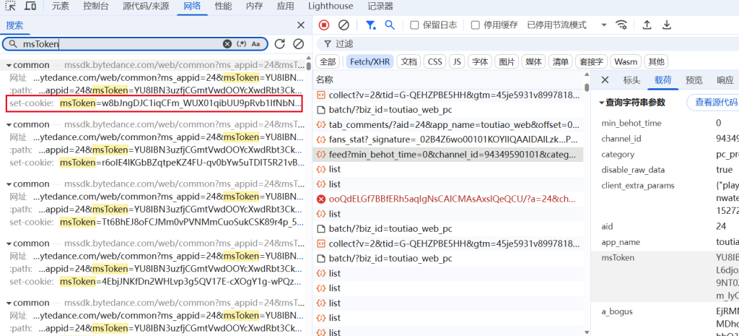Click the export HAR download icon
739x336 pixels.
(667, 25)
